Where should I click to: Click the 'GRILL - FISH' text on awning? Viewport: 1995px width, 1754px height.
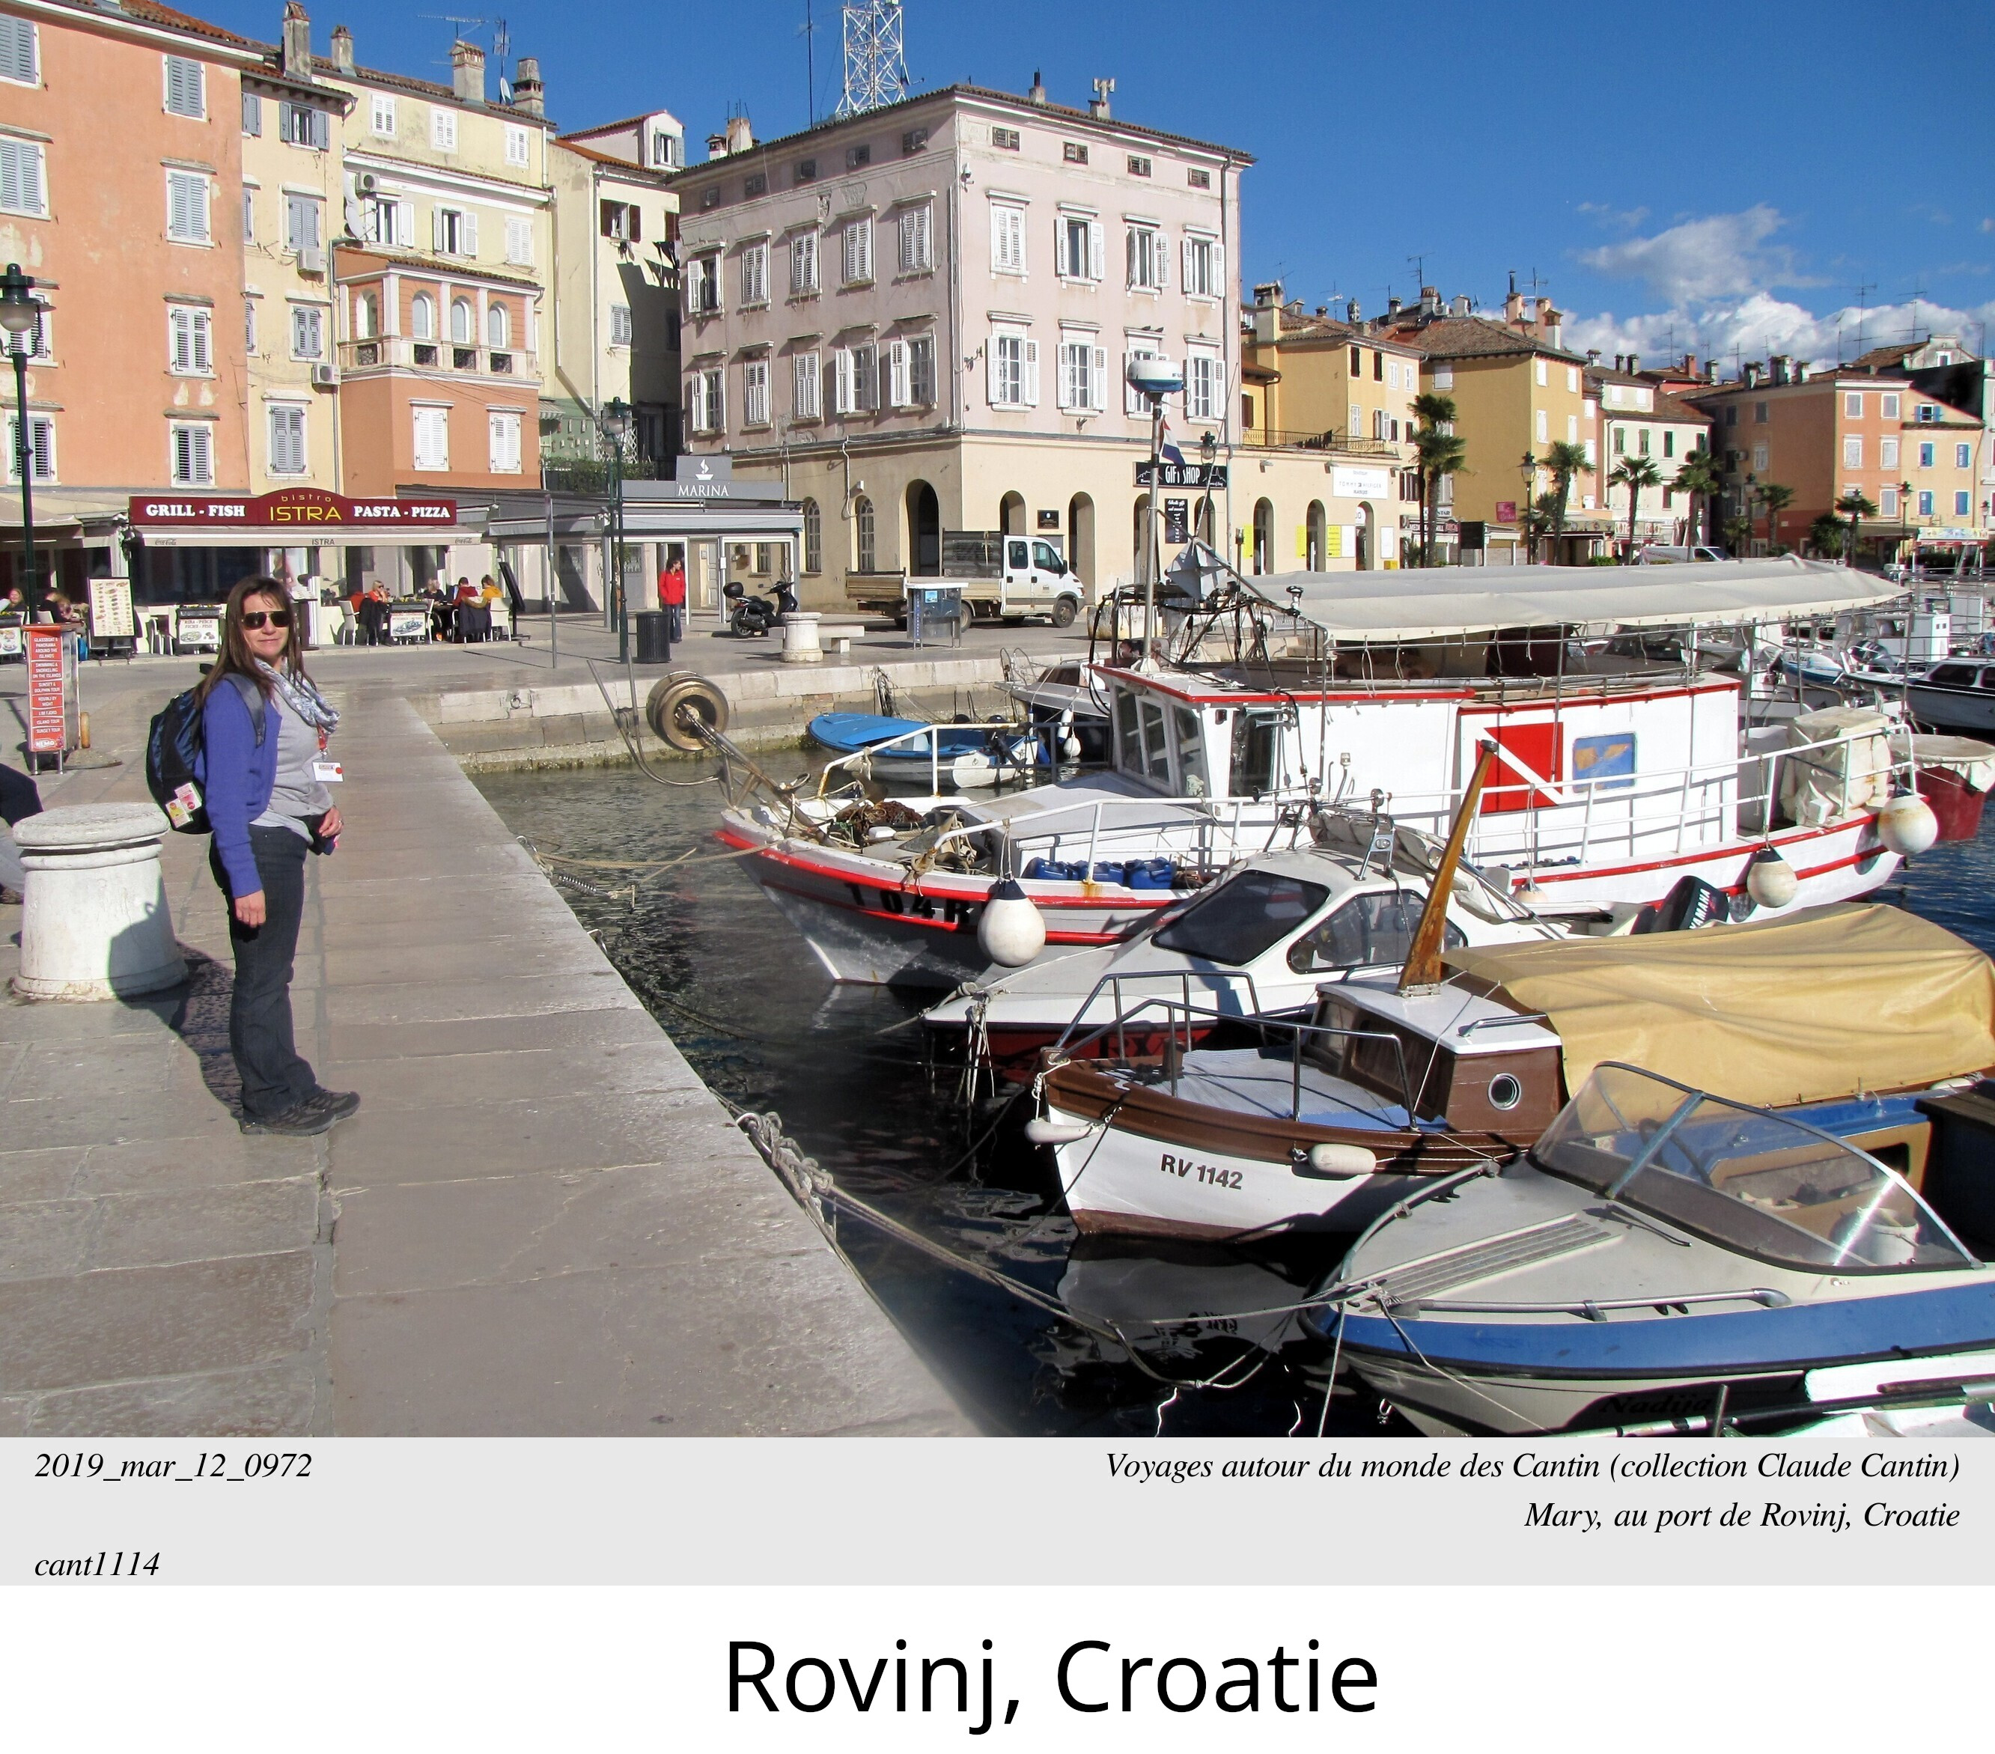coord(194,511)
